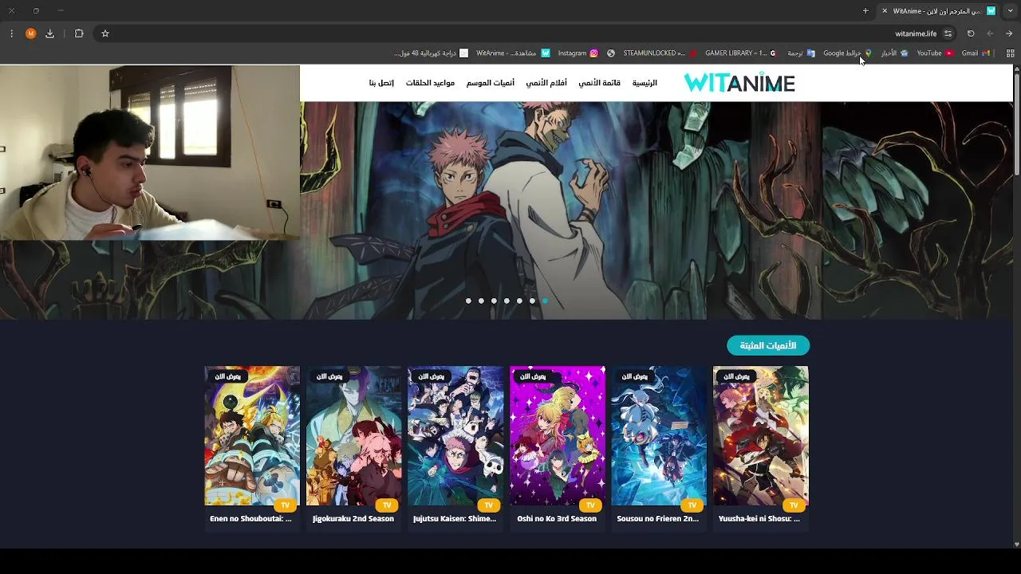Reload the page
This screenshot has height=574, width=1021.
[971, 33]
